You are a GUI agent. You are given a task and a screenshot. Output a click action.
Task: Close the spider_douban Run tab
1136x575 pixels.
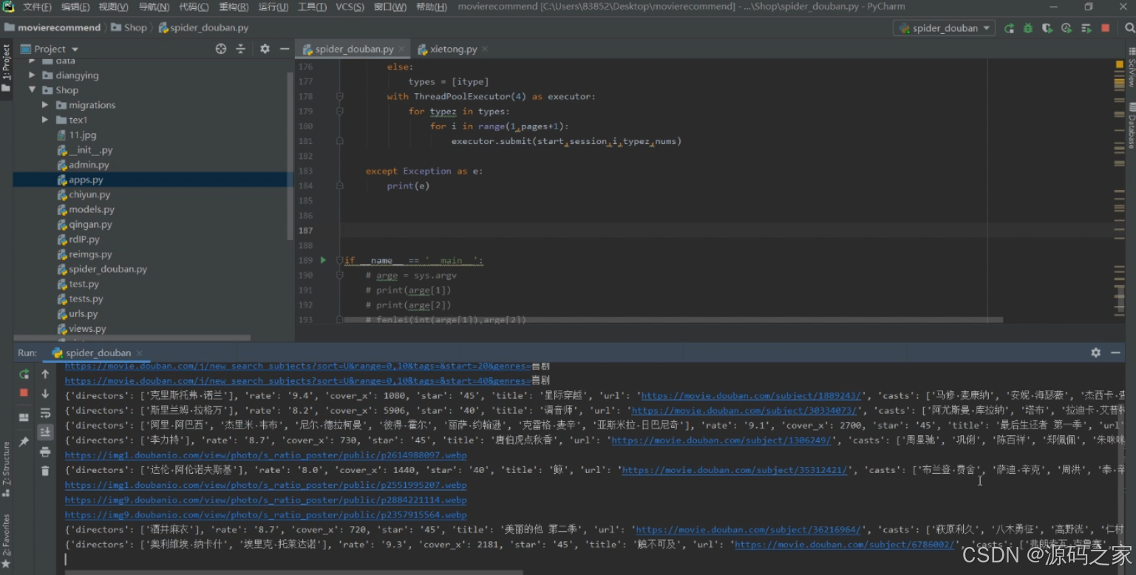click(139, 353)
